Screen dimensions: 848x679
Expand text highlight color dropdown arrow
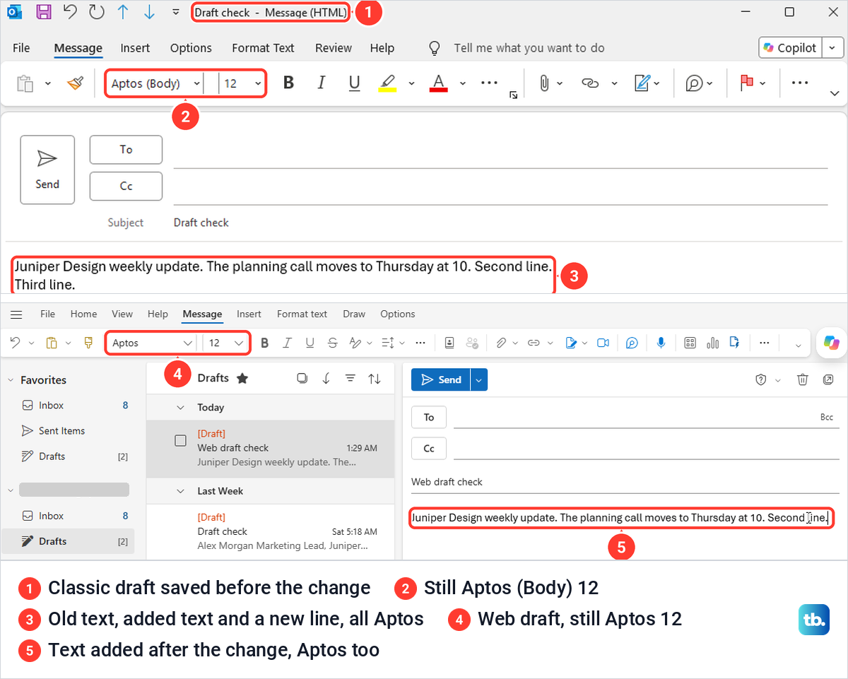coord(411,83)
